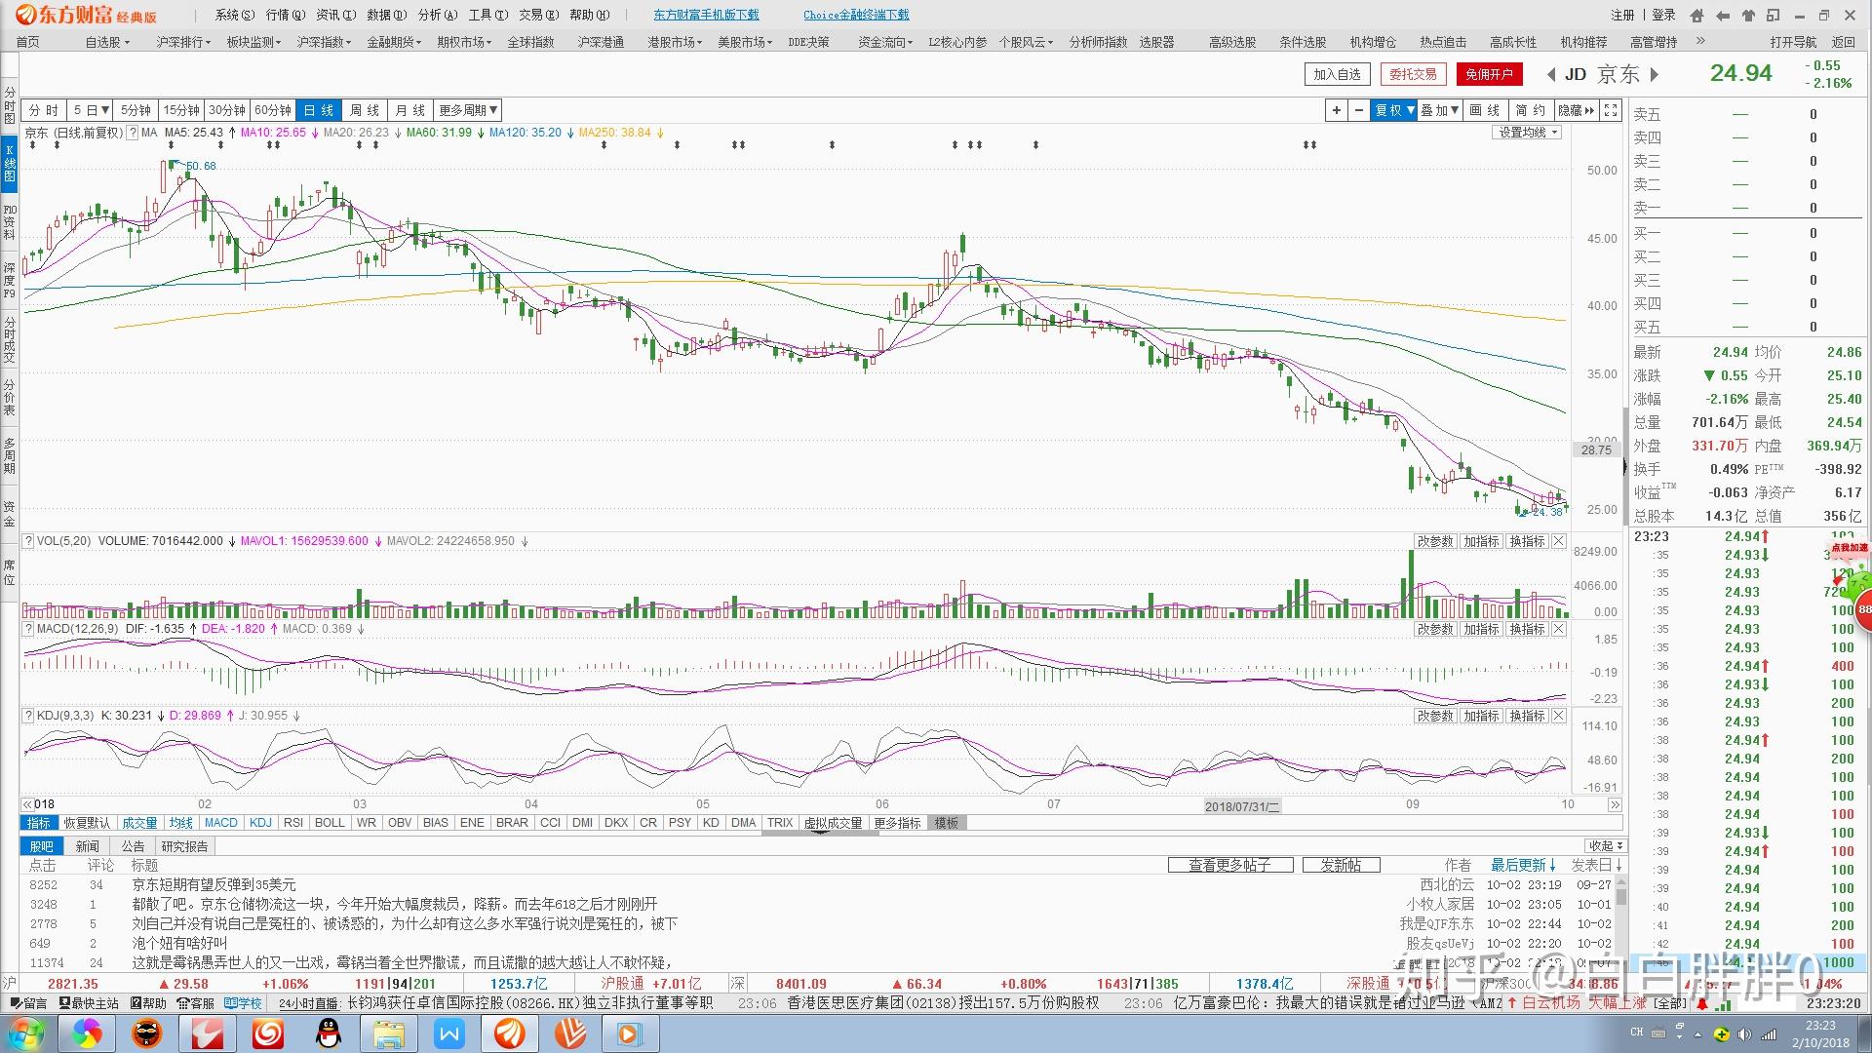1872x1053 pixels.
Task: Select the 5分钟 period tab
Action: tap(136, 110)
